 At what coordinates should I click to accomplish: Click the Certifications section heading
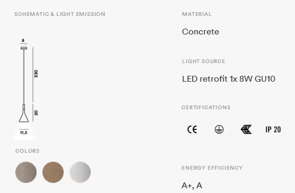point(206,107)
